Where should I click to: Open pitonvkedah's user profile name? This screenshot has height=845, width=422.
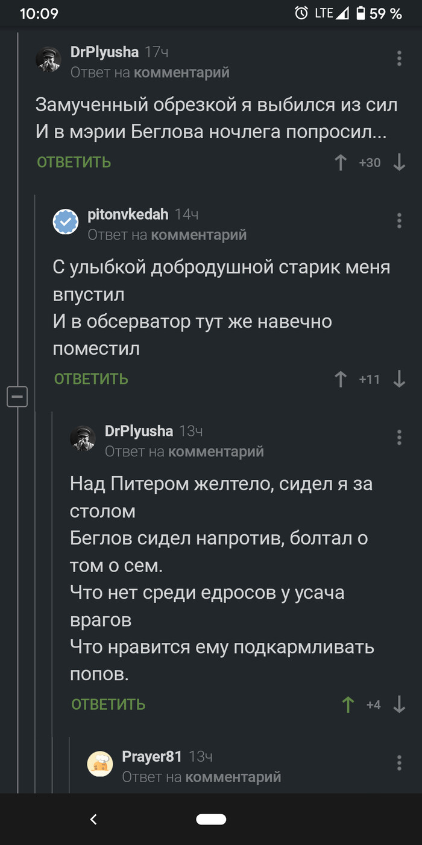(x=128, y=214)
